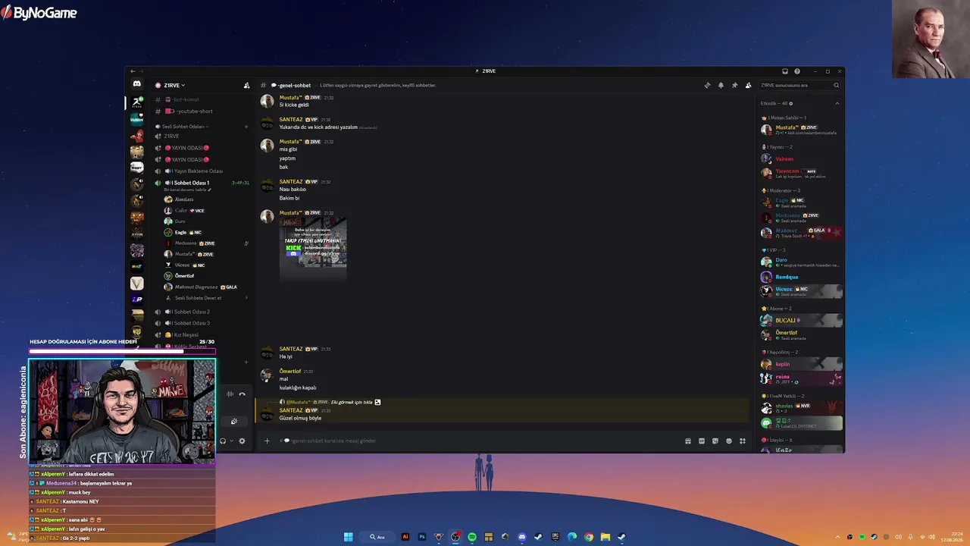This screenshot has width=970, height=546.
Task: Open the Help icon in title bar
Action: (x=797, y=71)
